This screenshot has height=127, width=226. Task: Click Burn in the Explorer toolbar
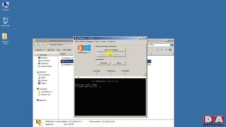59,50
